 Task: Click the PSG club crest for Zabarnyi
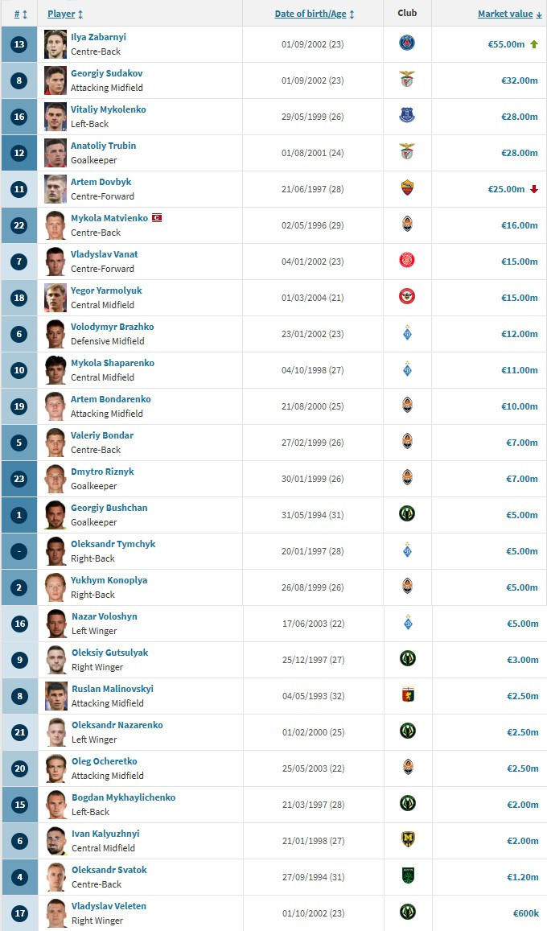[407, 43]
